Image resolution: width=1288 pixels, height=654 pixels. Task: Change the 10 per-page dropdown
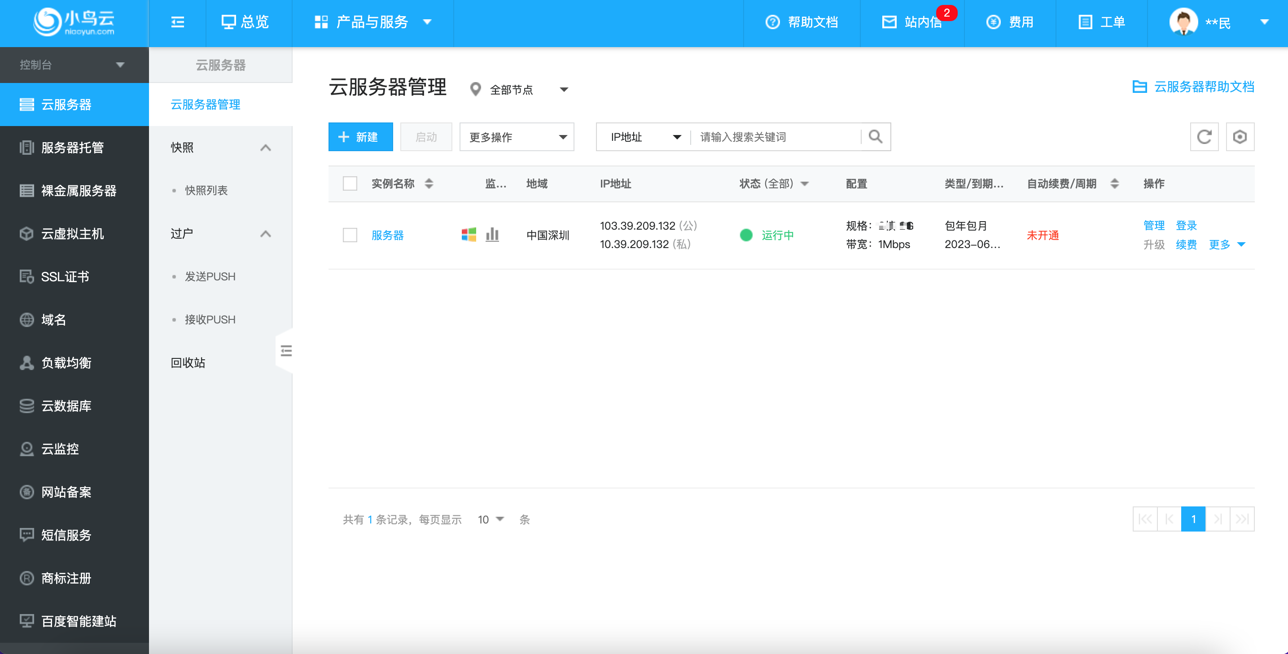491,519
